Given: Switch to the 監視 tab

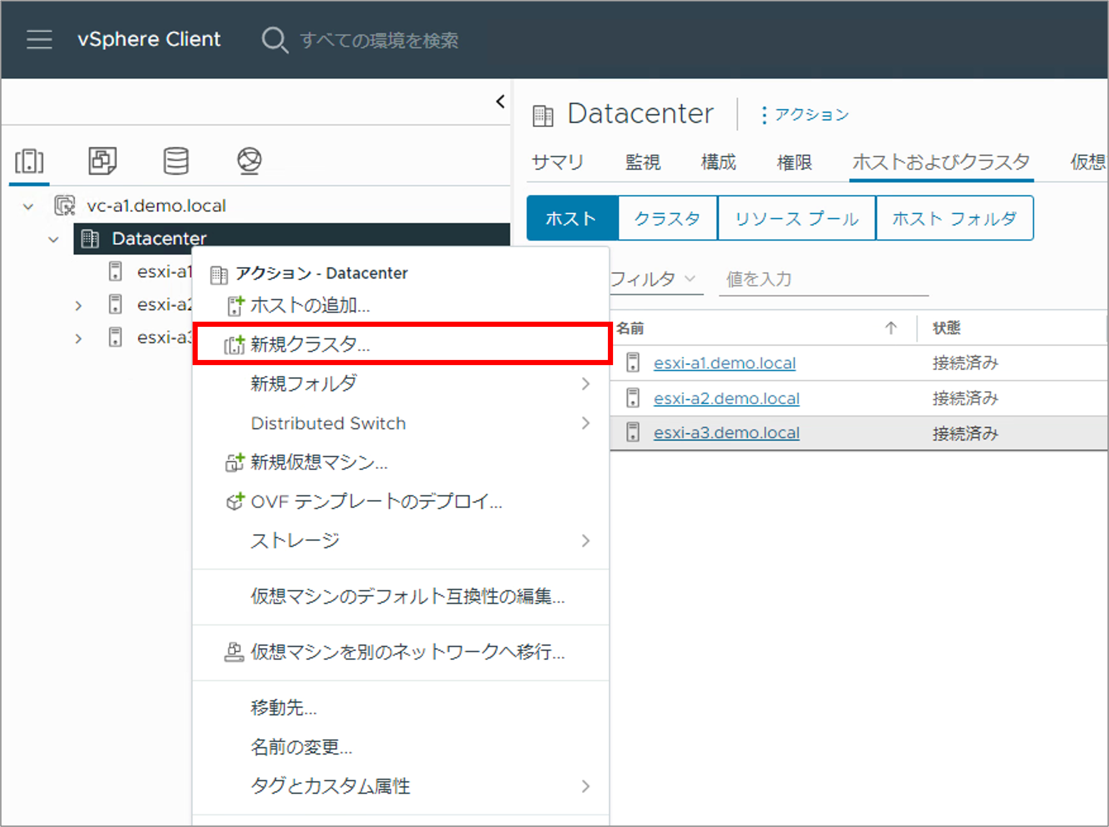Looking at the screenshot, I should coord(643,163).
